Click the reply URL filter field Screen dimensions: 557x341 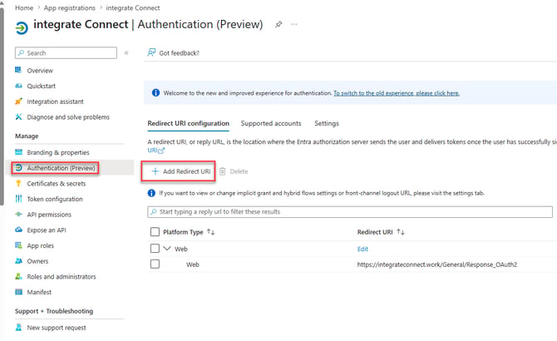[x=350, y=212]
